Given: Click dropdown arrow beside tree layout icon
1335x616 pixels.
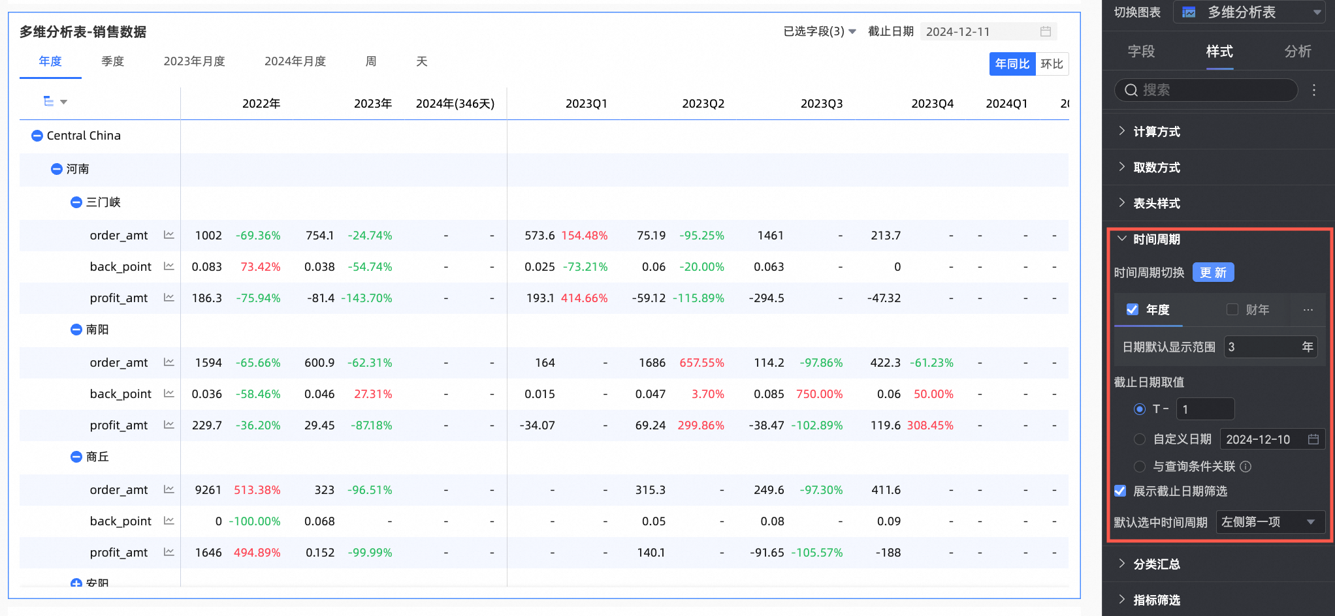Looking at the screenshot, I should 64,102.
